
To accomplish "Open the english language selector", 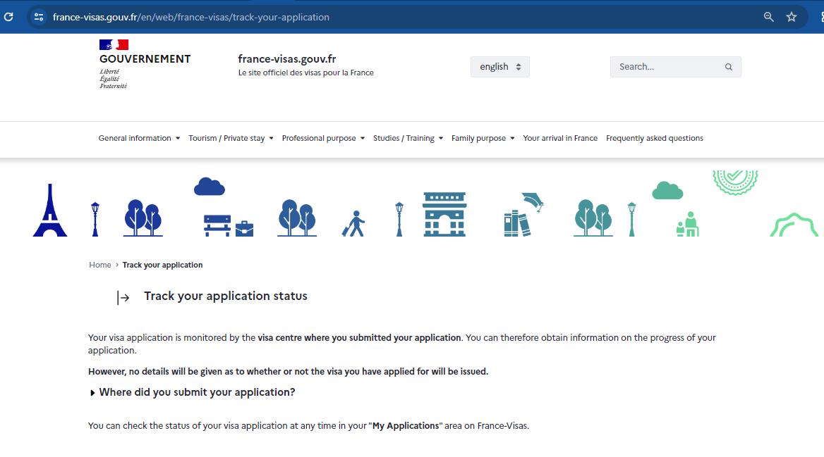I will coord(499,66).
